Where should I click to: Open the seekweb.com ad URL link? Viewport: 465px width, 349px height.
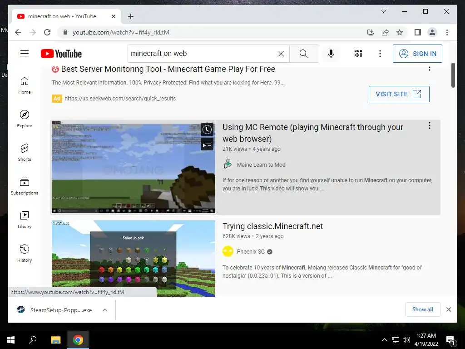click(x=120, y=99)
